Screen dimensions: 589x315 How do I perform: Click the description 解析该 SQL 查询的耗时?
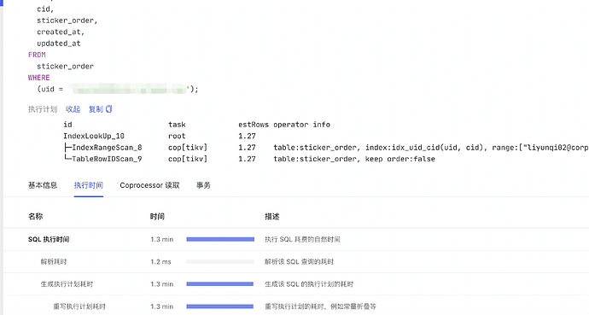299,262
